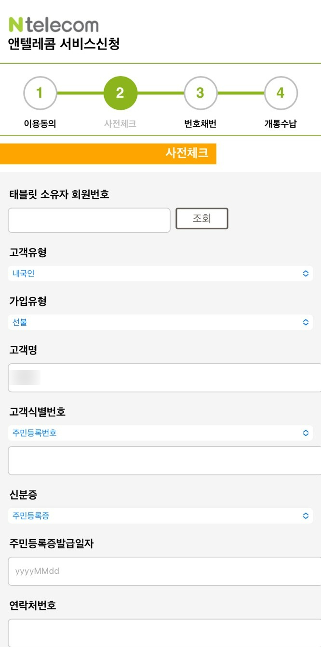This screenshot has height=647, width=321.
Task: Select step 4 circle 개통수납
Action: point(281,93)
